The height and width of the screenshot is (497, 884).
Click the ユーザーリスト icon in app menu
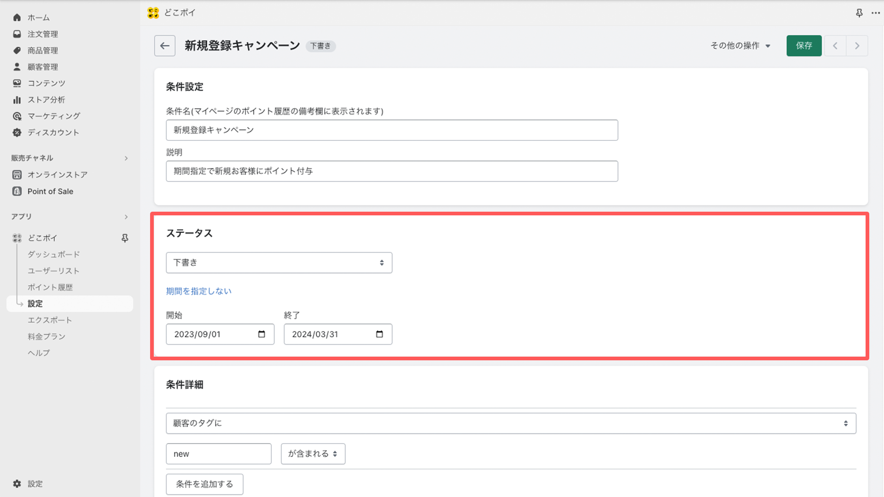tap(53, 271)
